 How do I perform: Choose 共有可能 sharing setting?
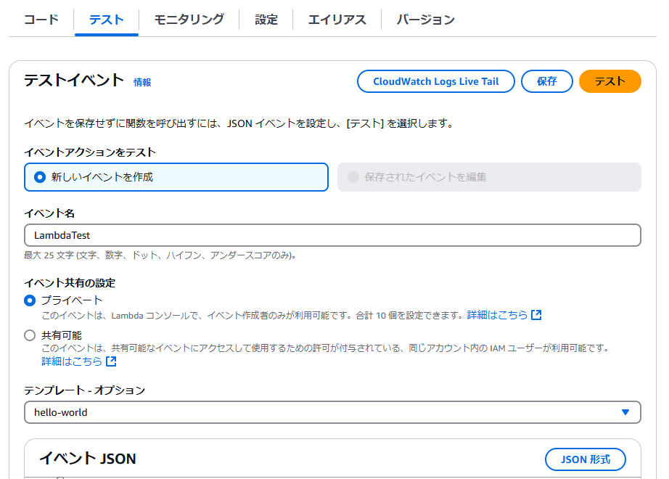coord(30,335)
